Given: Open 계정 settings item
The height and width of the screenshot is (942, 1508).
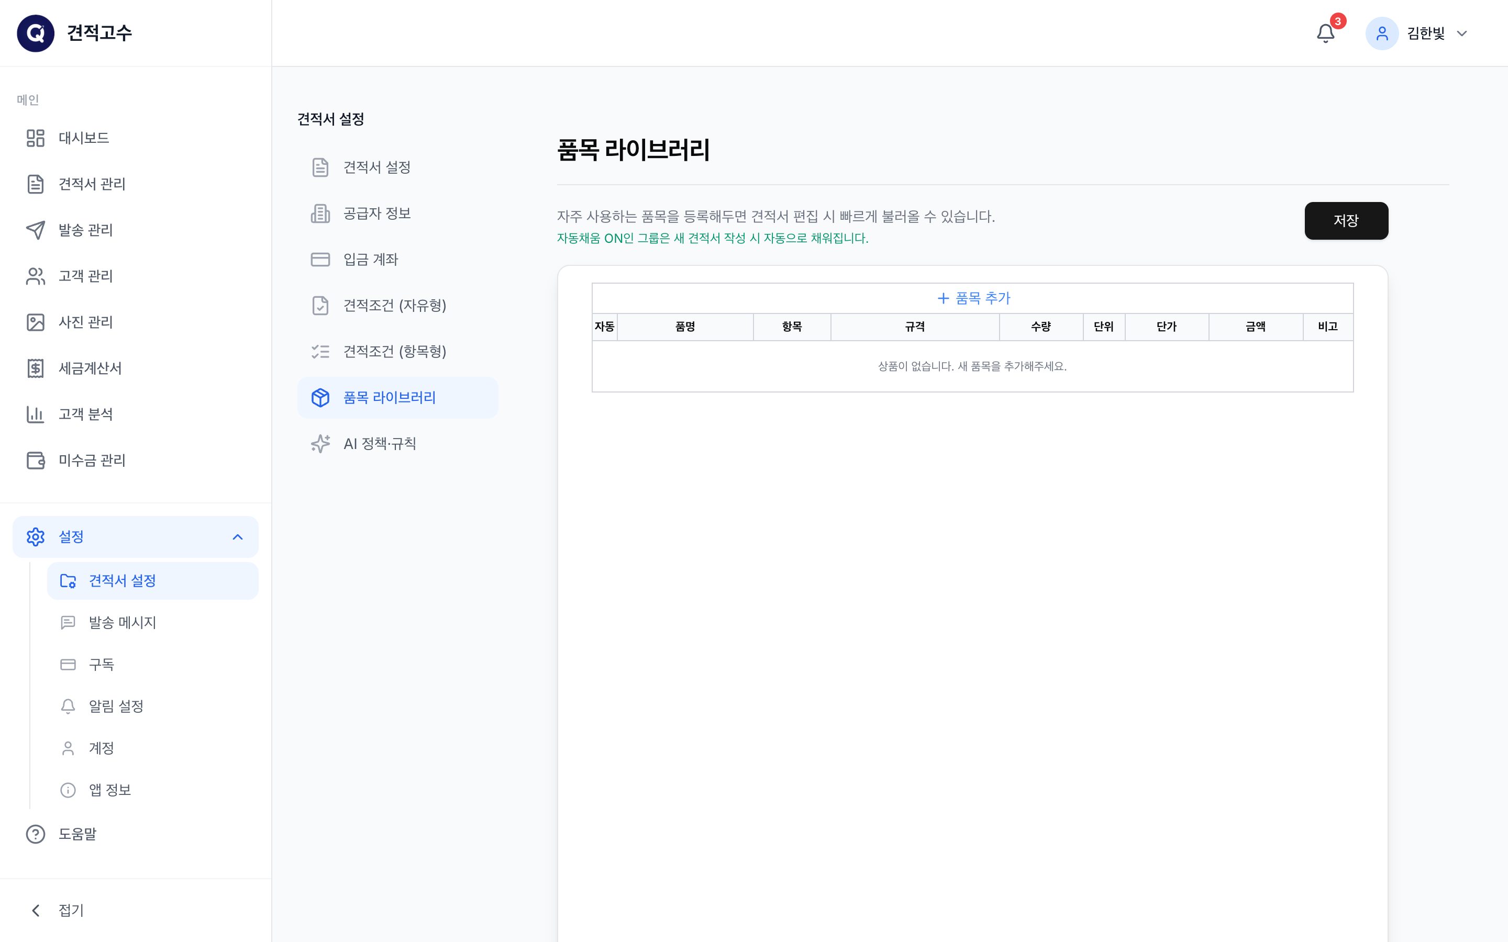Looking at the screenshot, I should 153,748.
